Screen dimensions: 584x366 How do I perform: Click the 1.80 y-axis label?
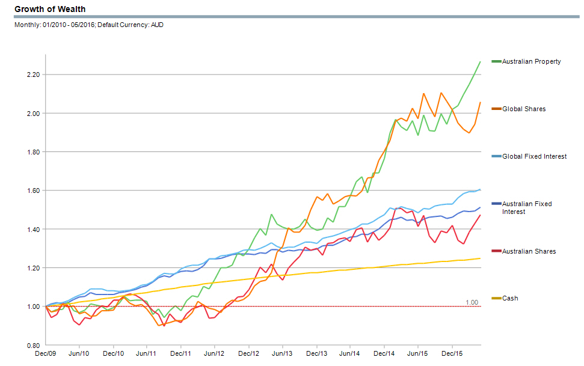click(33, 152)
